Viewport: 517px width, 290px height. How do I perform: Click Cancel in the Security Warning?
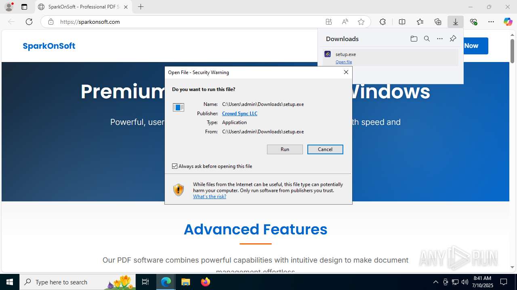[325, 149]
